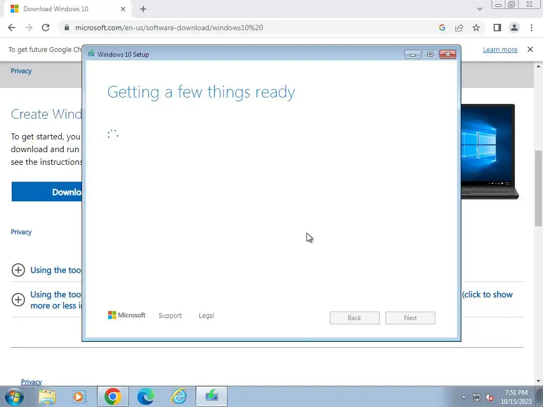This screenshot has width=543, height=407.
Task: Open the taskbar clock and date
Action: (516, 397)
